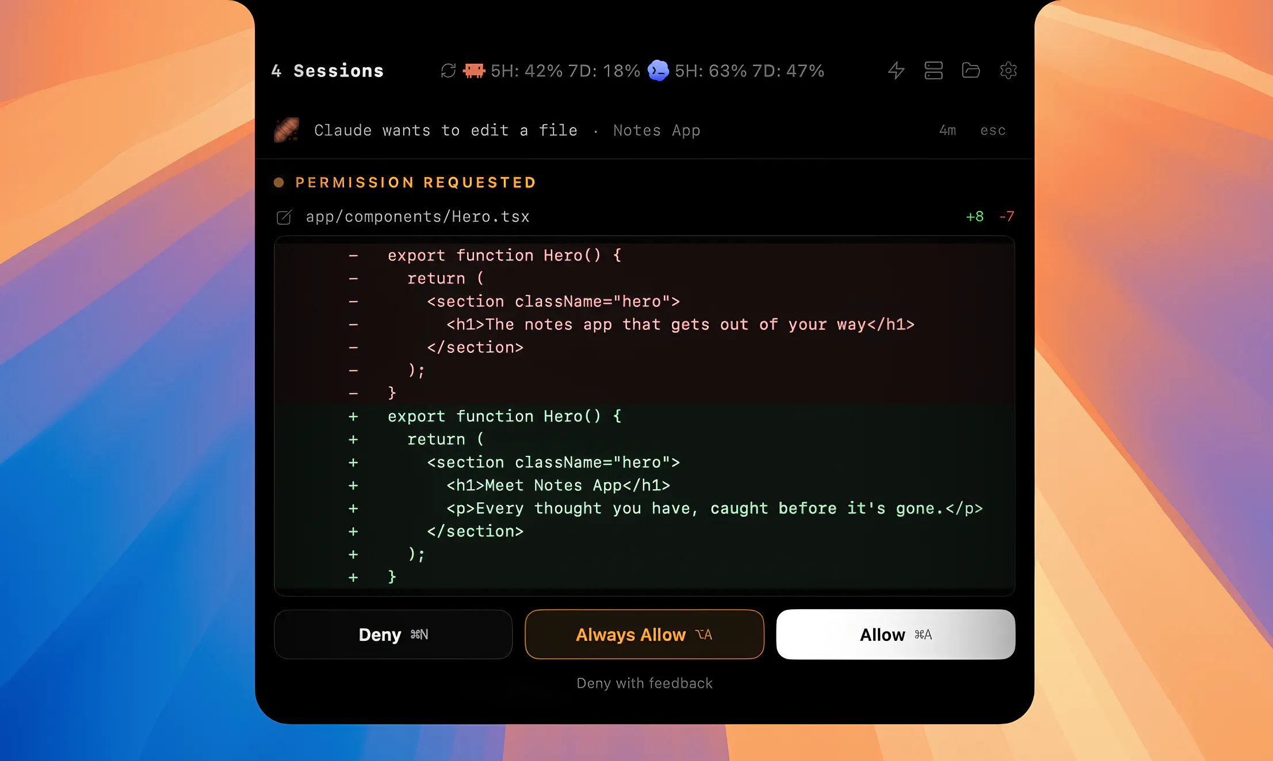The height and width of the screenshot is (761, 1273).
Task: Click 'Claude wants to edit a file' title
Action: pyautogui.click(x=446, y=130)
